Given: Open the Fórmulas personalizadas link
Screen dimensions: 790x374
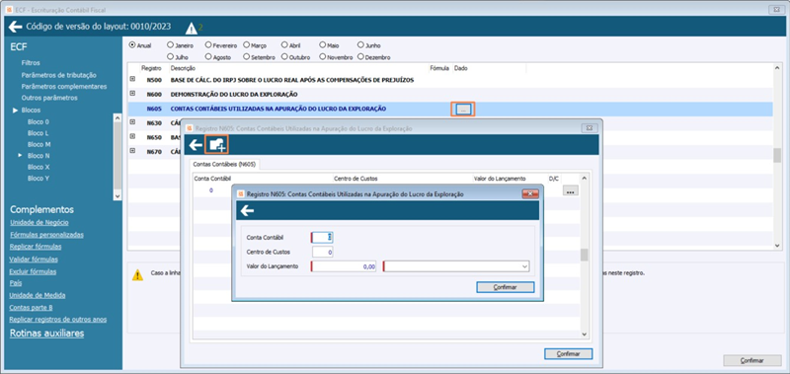Looking at the screenshot, I should pyautogui.click(x=46, y=235).
